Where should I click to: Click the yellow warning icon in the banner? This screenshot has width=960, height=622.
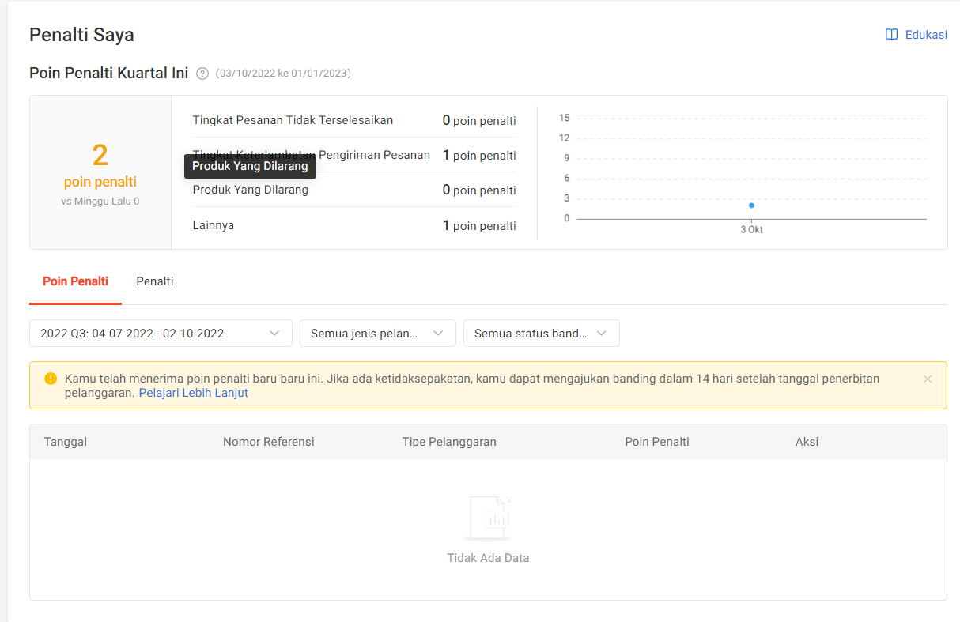(51, 379)
